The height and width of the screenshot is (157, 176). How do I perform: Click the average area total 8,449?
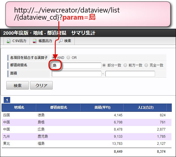[x=118, y=152]
